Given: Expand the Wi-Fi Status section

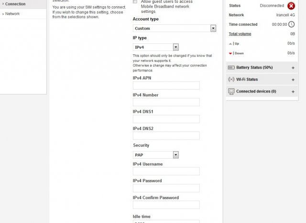Looking at the screenshot, I should pyautogui.click(x=293, y=79).
